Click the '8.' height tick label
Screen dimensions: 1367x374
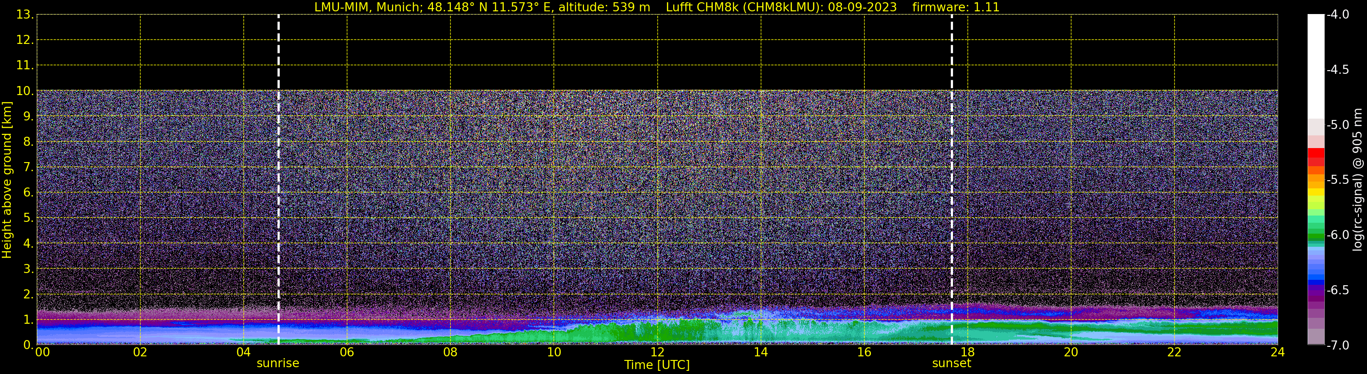coord(28,142)
